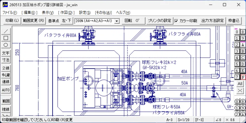Open the 表示(V) menu

point(48,12)
